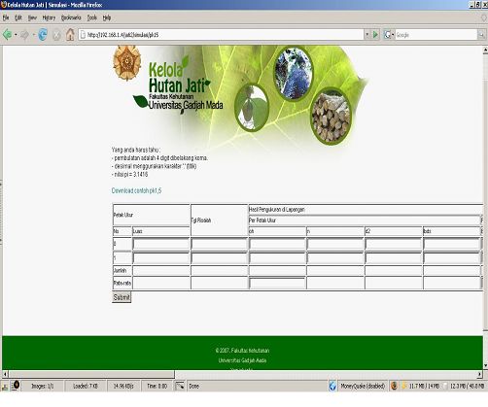
Task: Click the search magnifier button
Action: tap(481, 35)
